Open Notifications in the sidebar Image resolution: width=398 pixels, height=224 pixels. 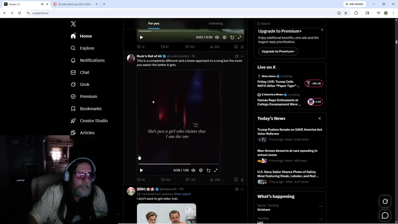(88, 60)
